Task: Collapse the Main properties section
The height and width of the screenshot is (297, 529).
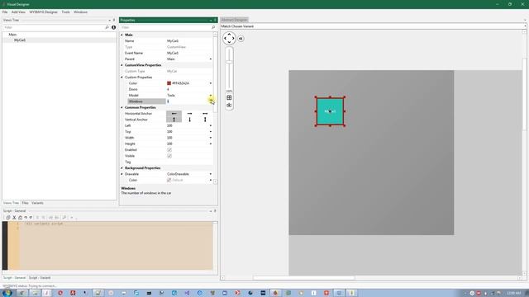Action: 122,35
